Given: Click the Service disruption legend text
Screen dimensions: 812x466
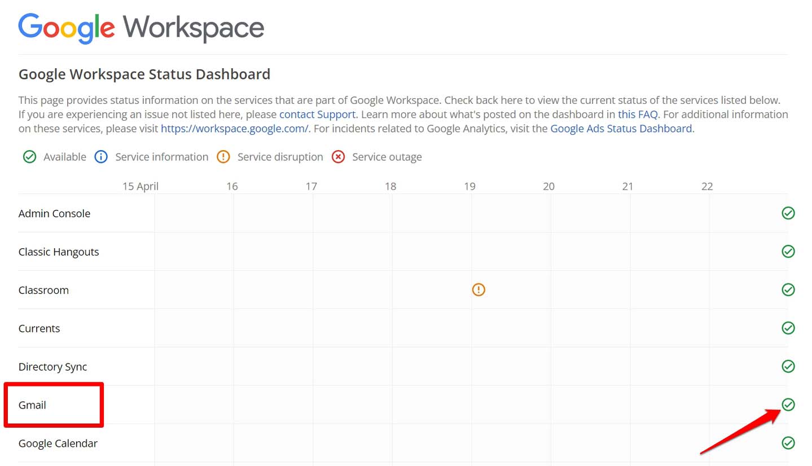Looking at the screenshot, I should pyautogui.click(x=280, y=157).
